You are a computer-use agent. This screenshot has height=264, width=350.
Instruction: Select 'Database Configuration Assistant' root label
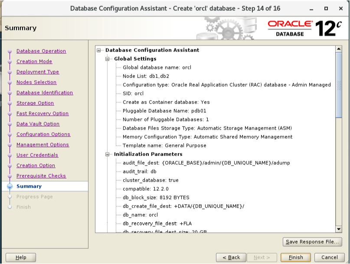[x=152, y=50]
